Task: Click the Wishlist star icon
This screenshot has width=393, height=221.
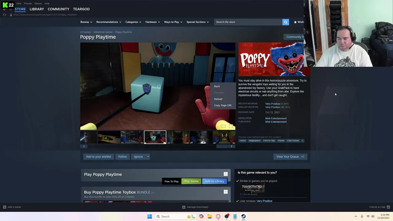Action: (x=295, y=22)
